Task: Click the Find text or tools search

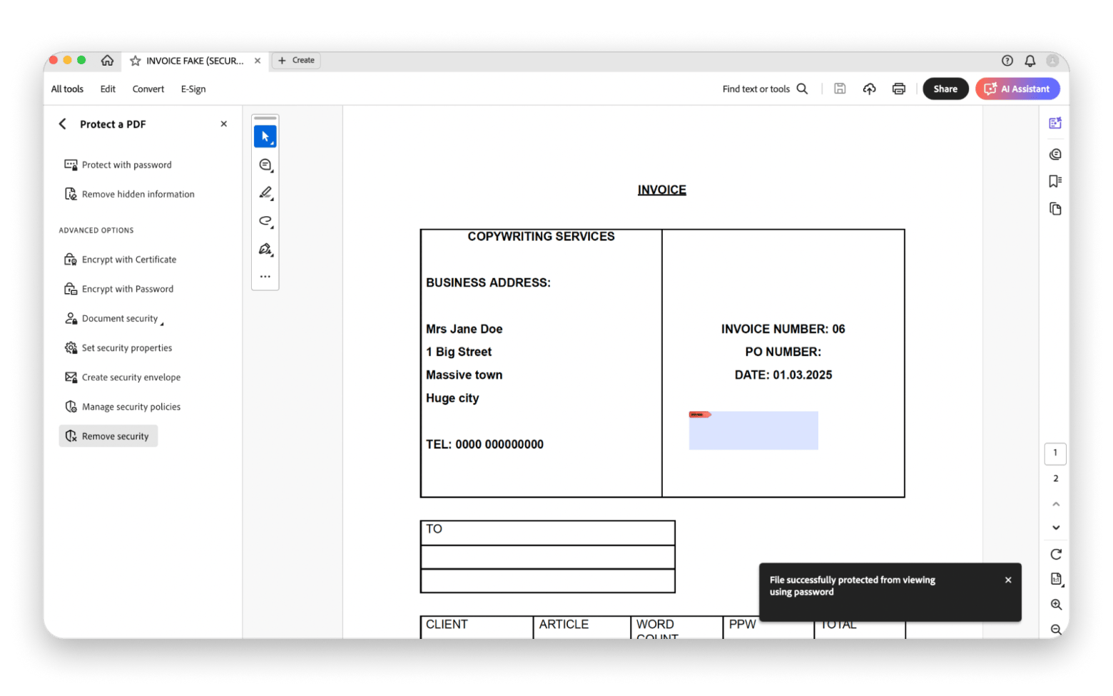Action: tap(765, 89)
